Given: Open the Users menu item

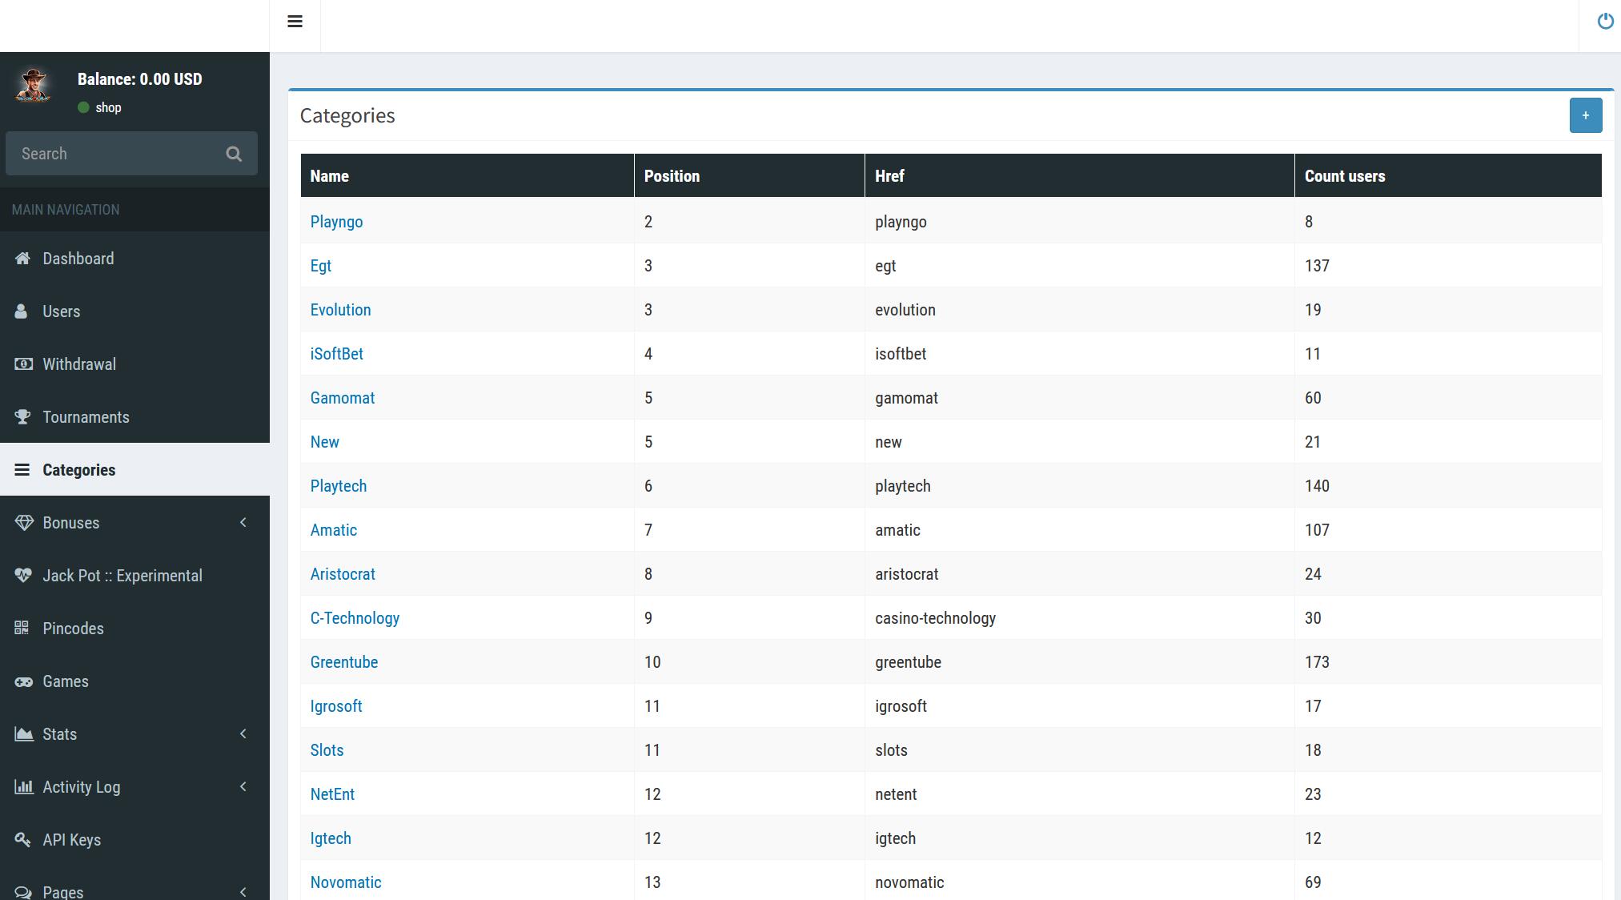Looking at the screenshot, I should [134, 311].
